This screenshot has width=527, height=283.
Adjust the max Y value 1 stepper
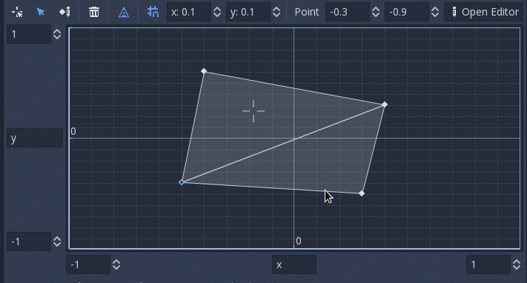point(57,34)
